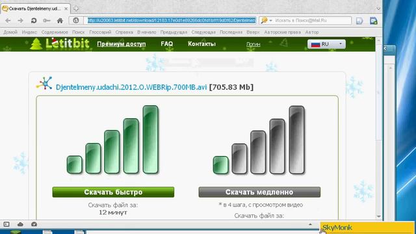Open the home page via house icon
The image size is (416, 234).
(60, 20)
